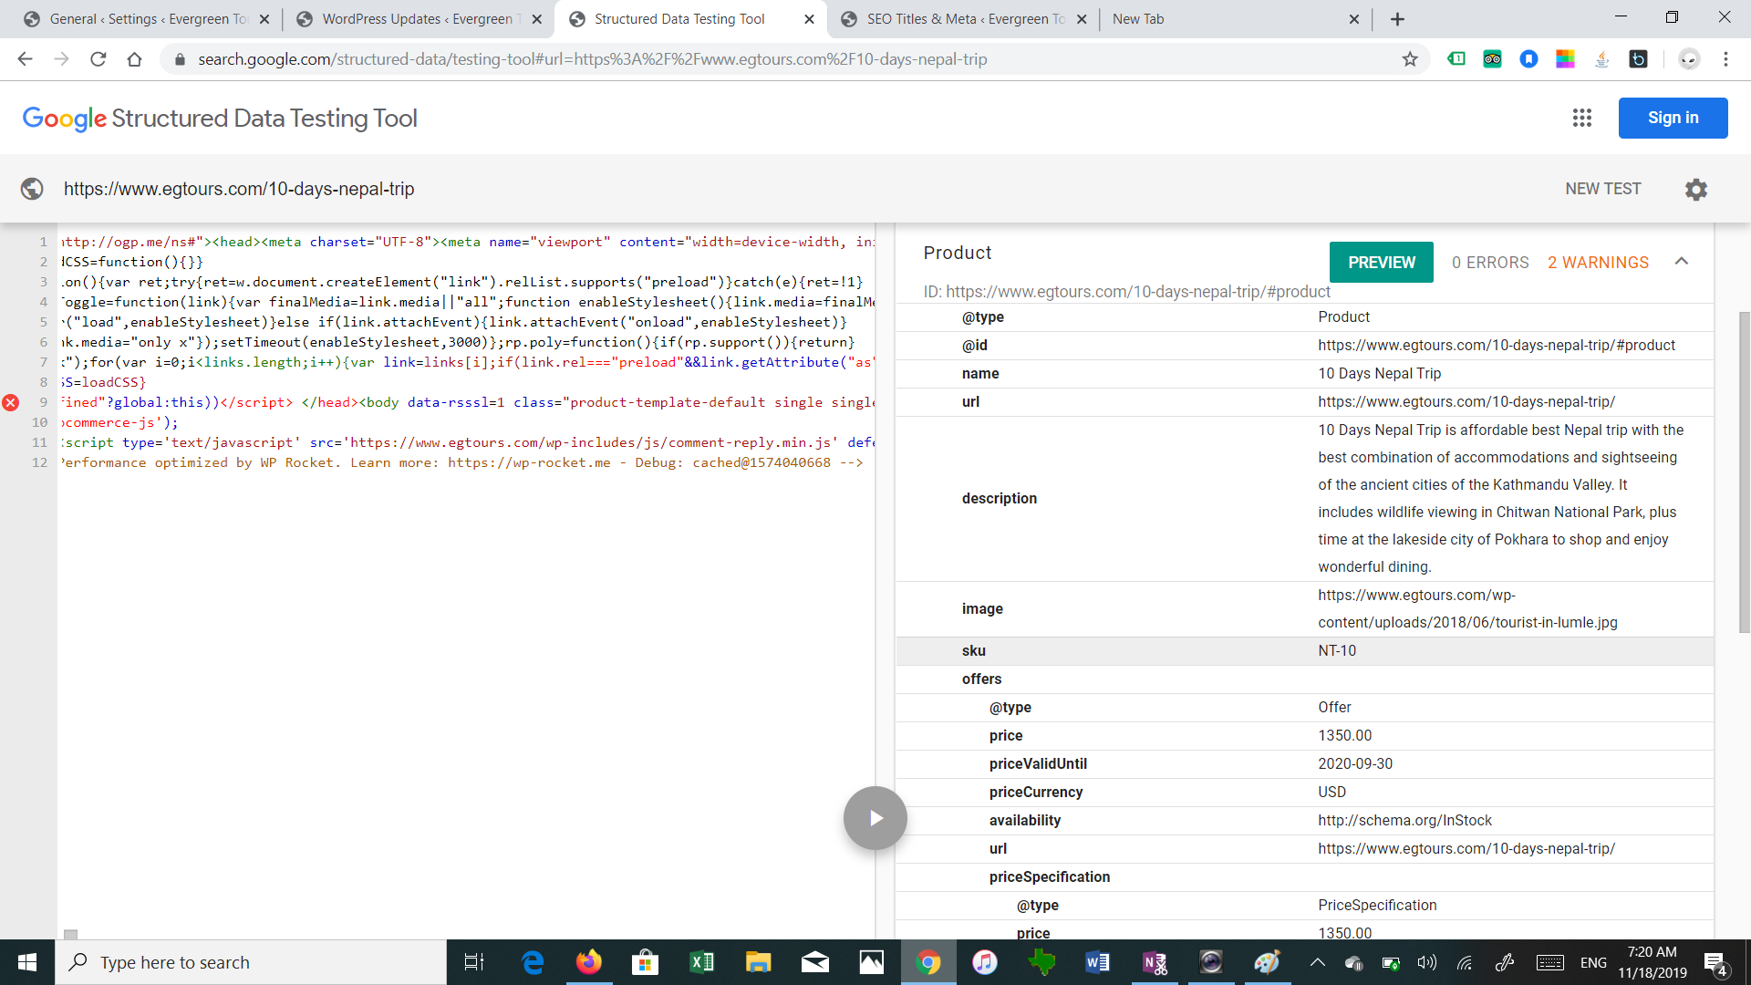1751x985 pixels.
Task: Click the name value 10 Days Nepal Trip
Action: (x=1380, y=374)
